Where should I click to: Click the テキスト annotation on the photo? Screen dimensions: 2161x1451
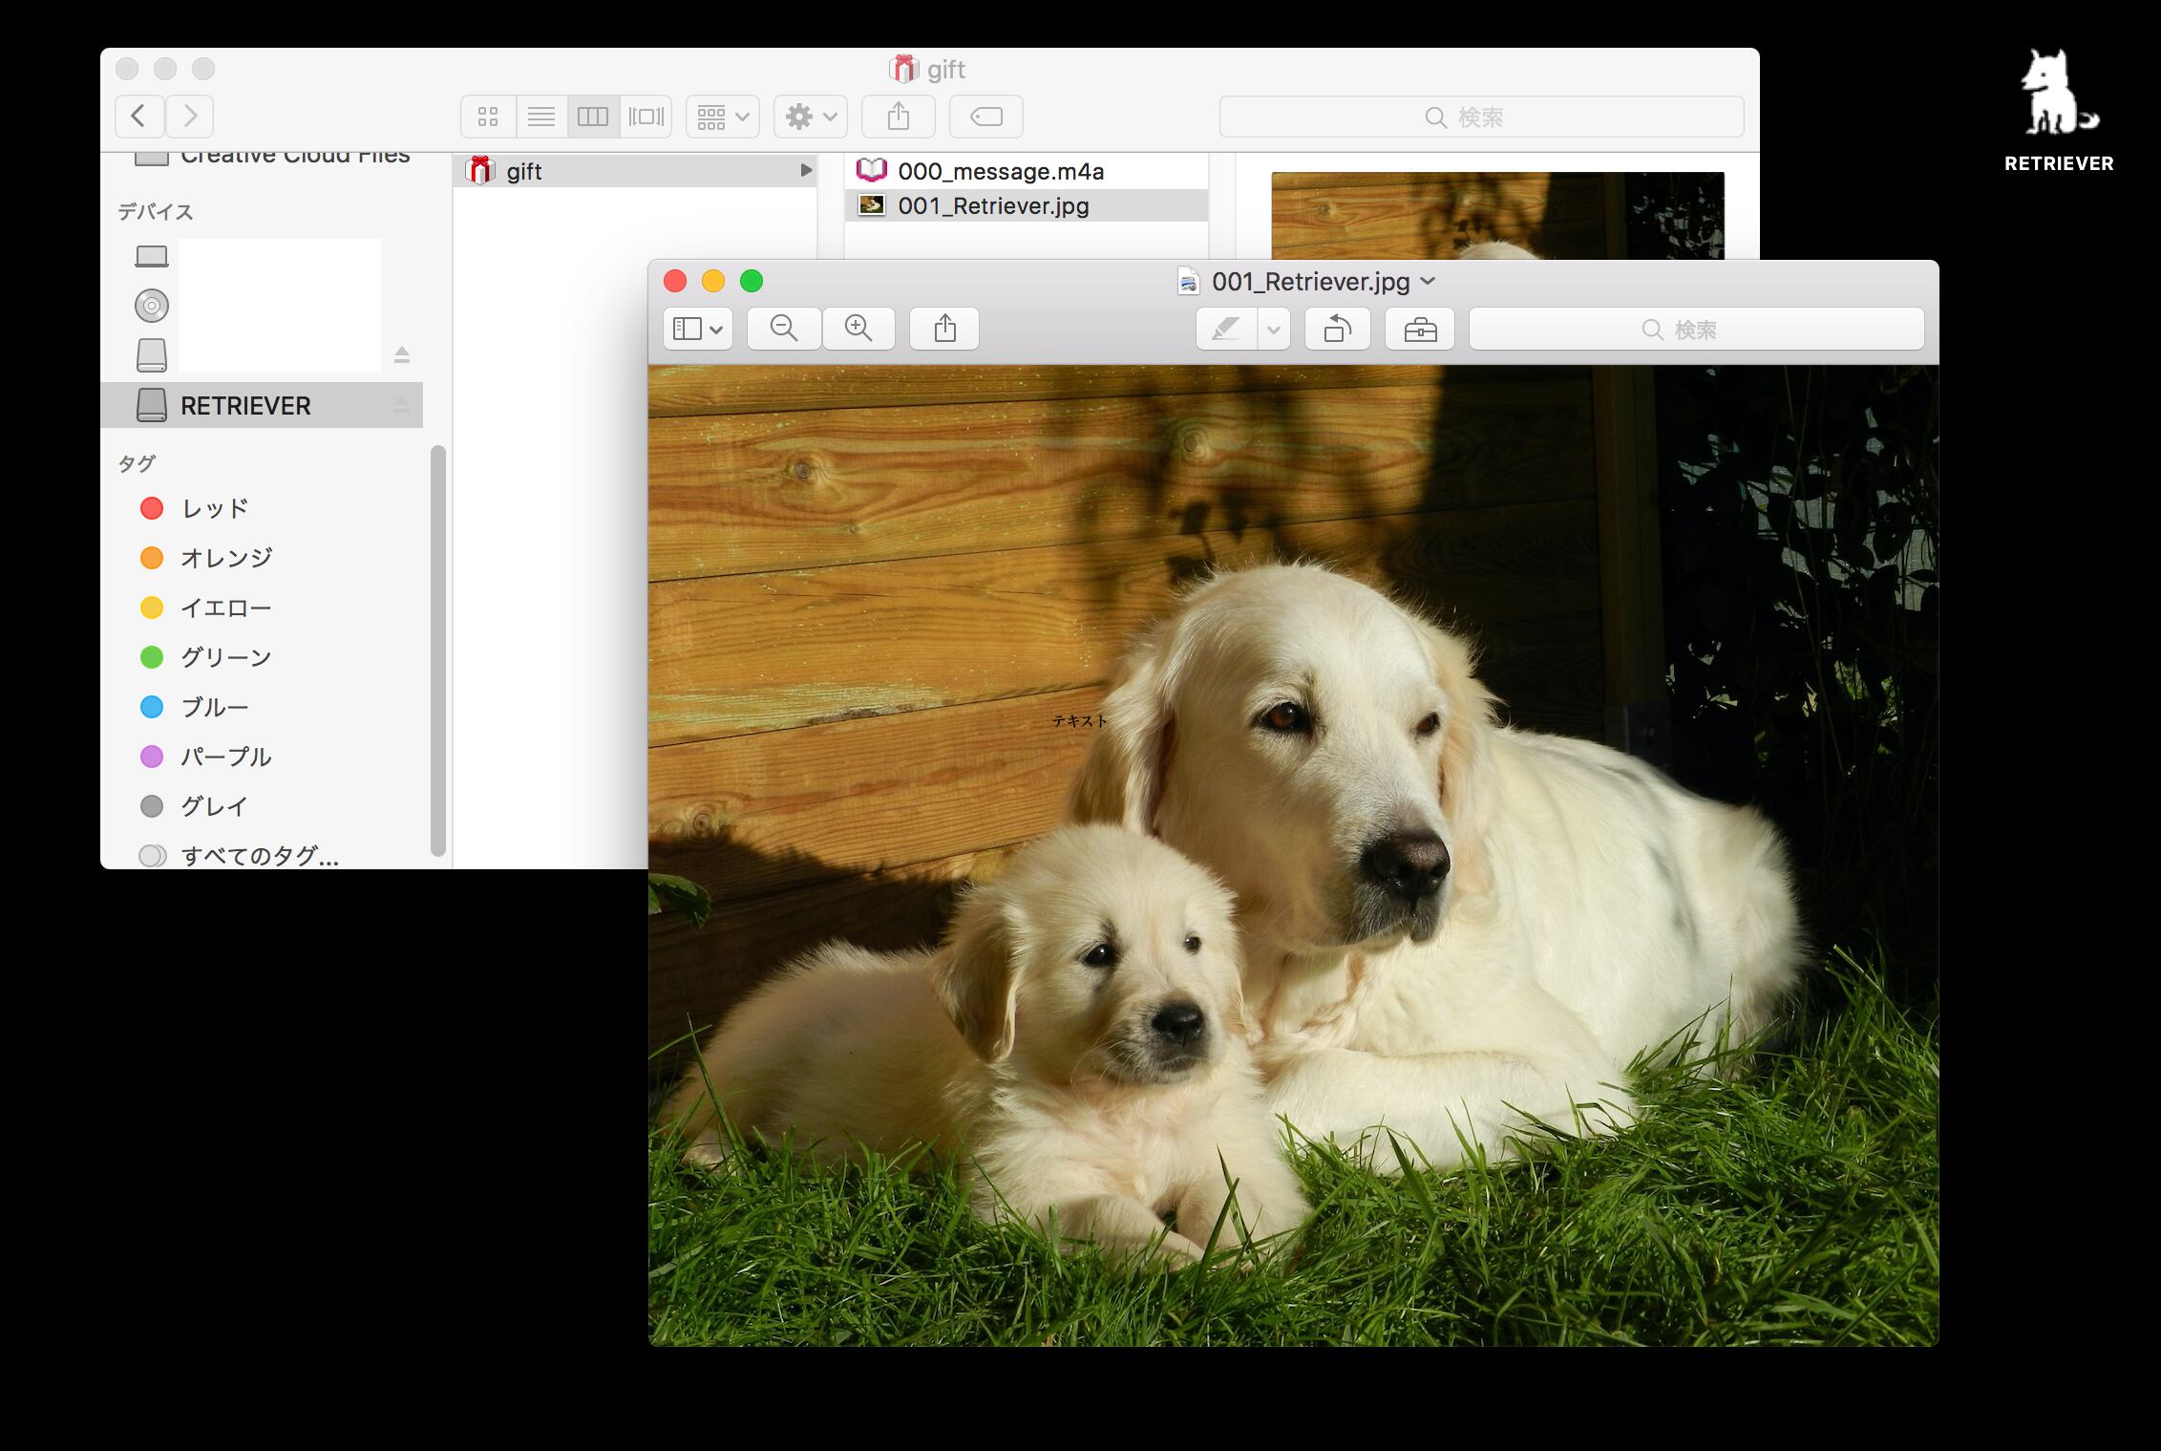[1079, 721]
